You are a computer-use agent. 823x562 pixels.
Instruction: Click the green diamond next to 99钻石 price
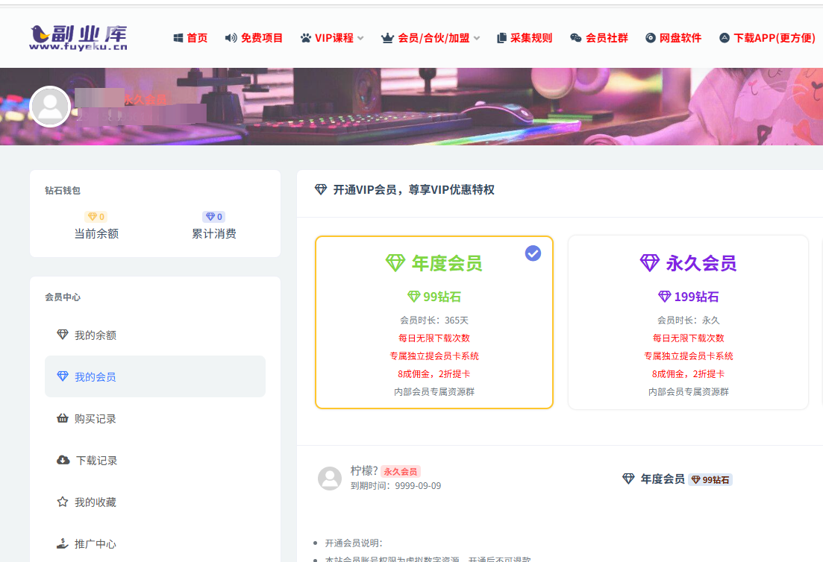413,297
